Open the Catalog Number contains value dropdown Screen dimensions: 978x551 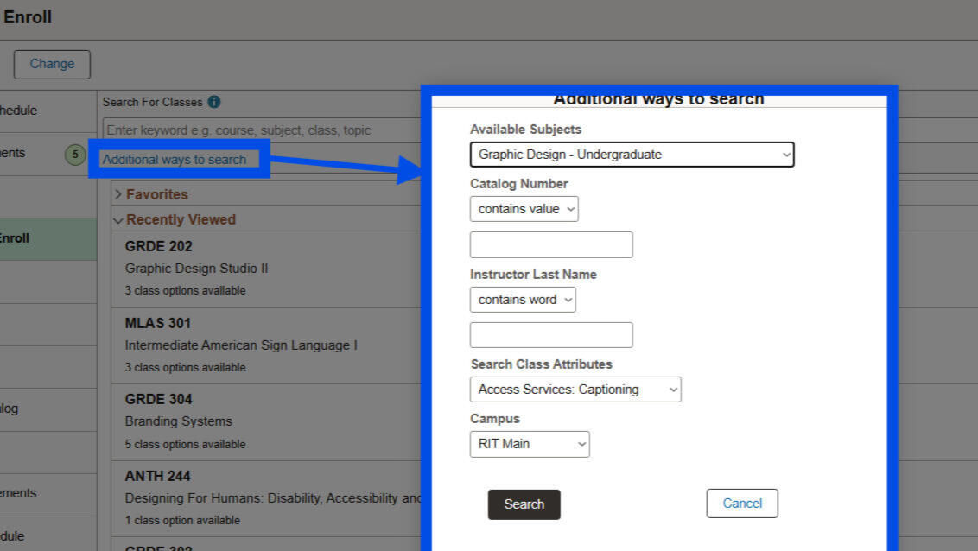524,209
